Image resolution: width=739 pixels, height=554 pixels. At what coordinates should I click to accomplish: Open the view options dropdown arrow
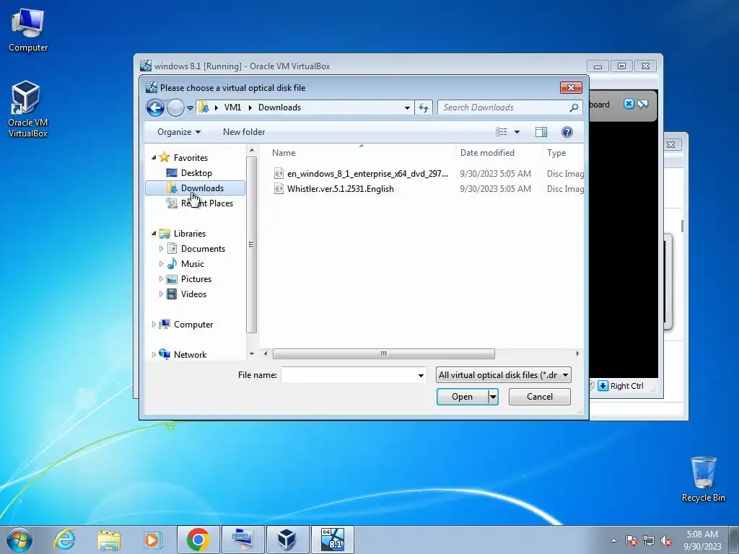tap(517, 132)
